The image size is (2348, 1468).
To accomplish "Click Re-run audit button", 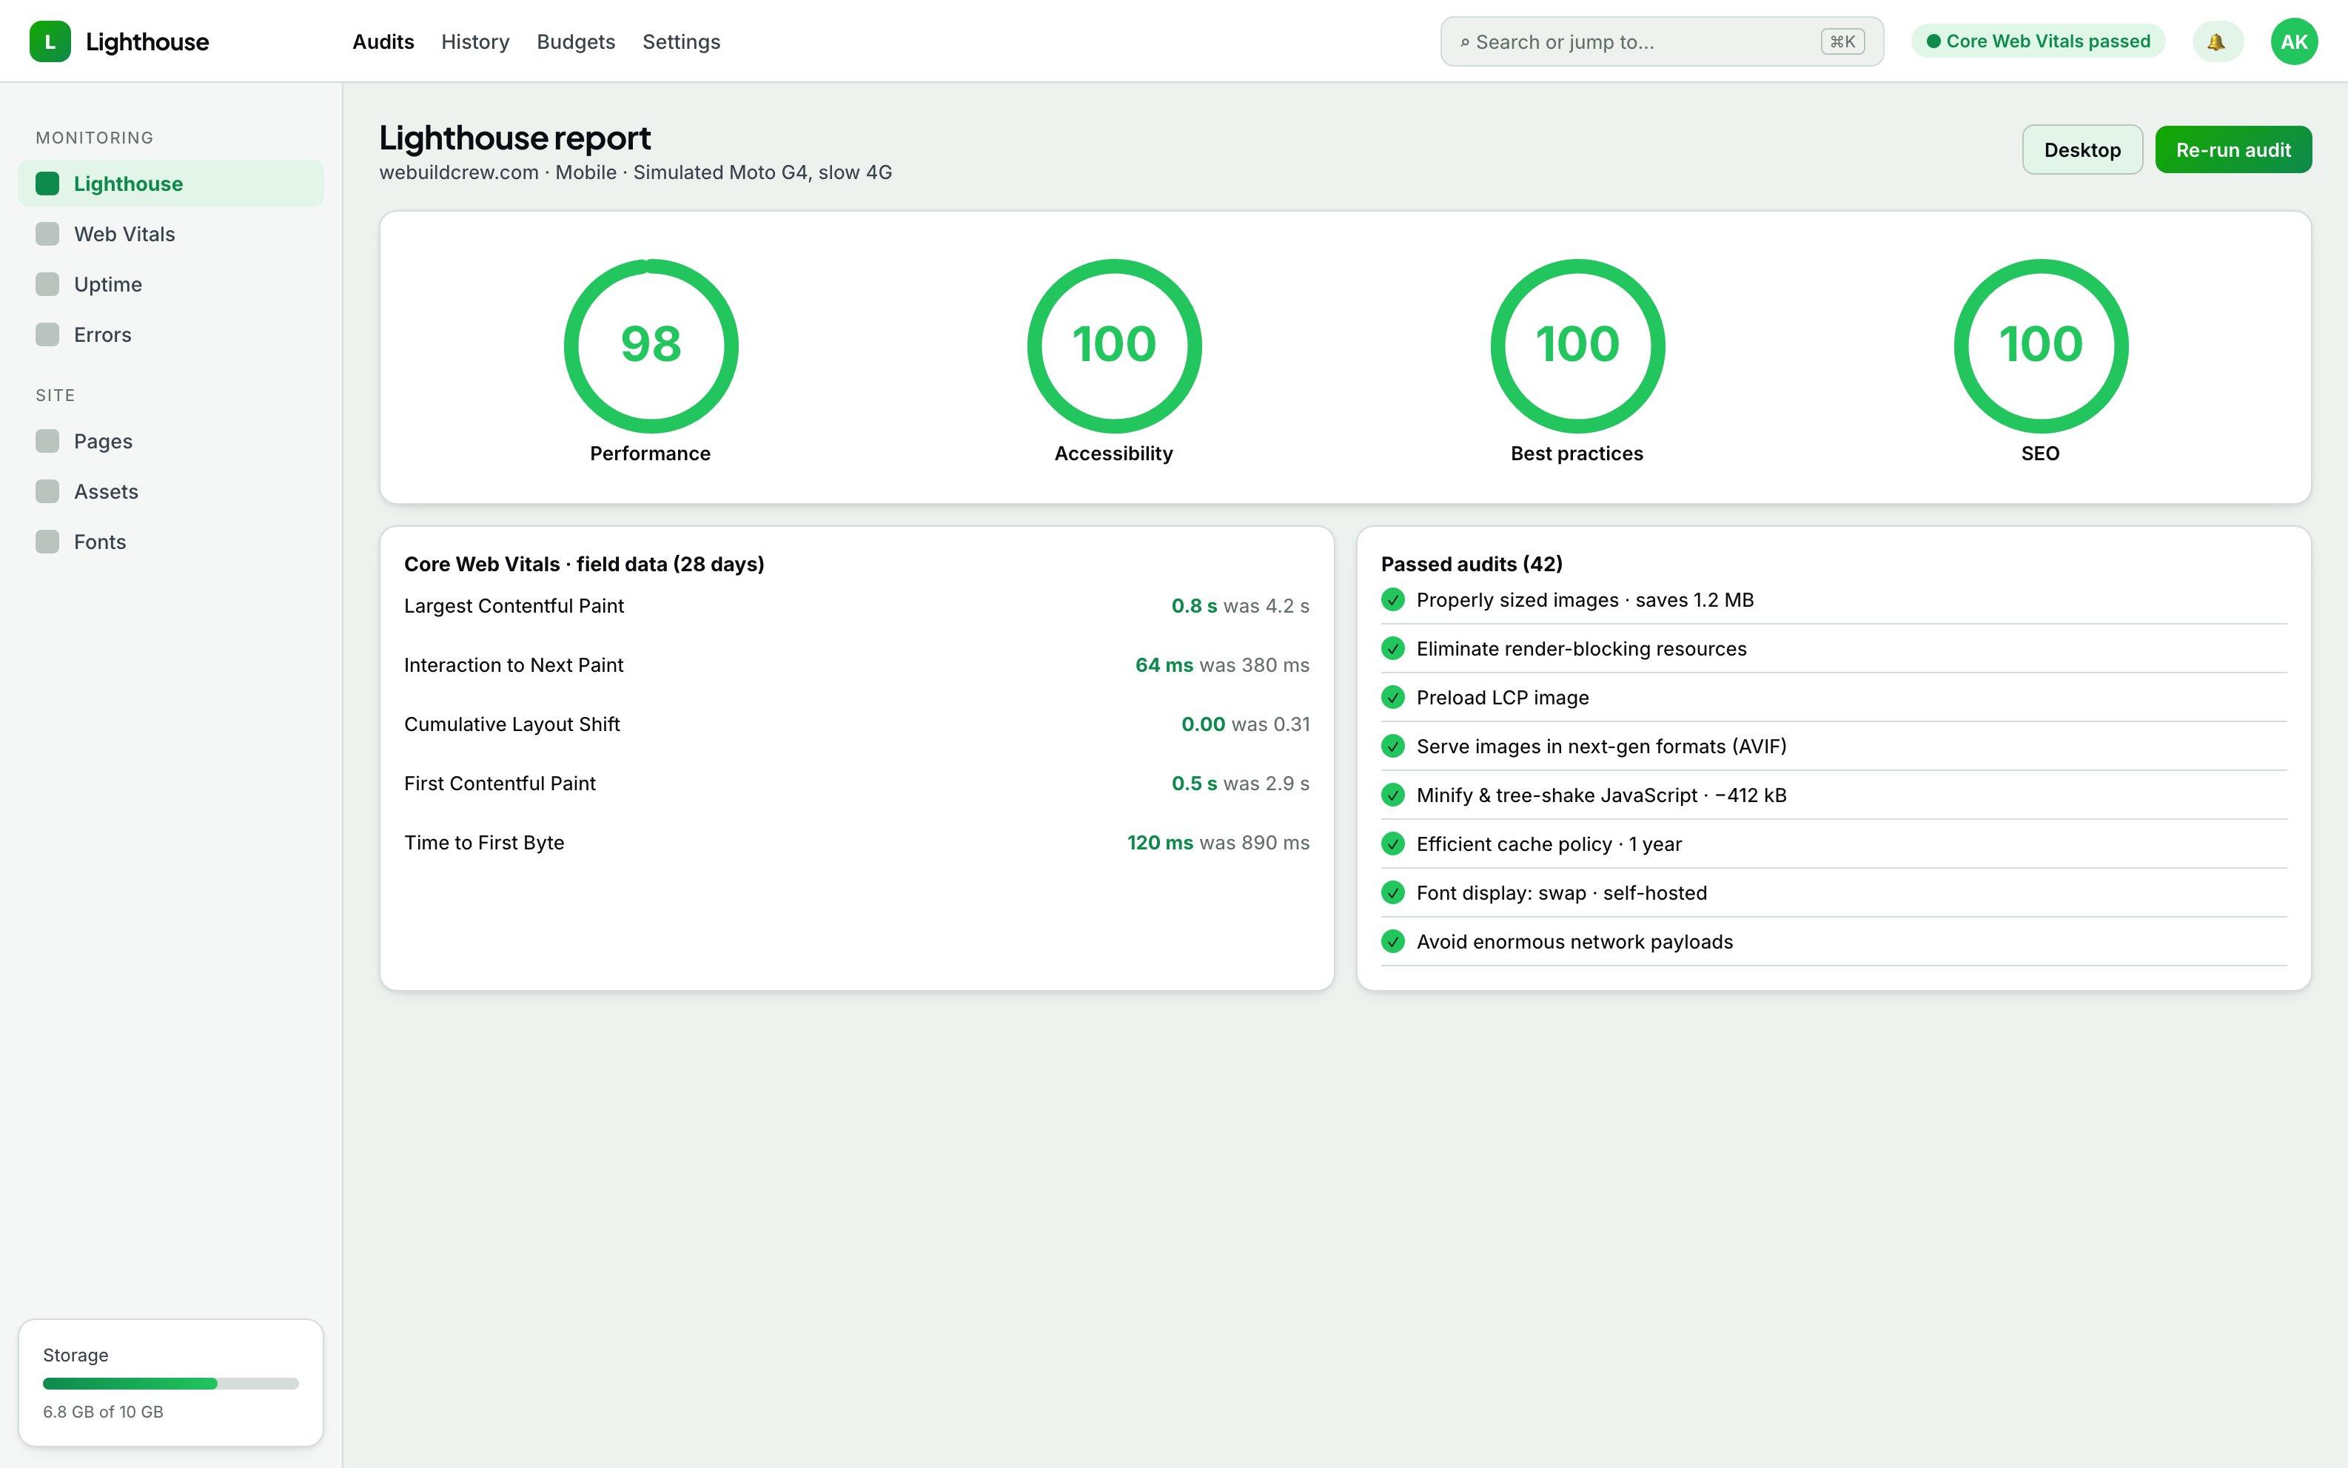I will pos(2233,149).
